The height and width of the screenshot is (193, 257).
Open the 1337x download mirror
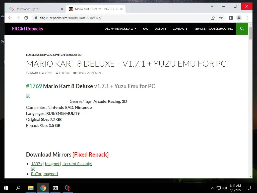click(37, 164)
